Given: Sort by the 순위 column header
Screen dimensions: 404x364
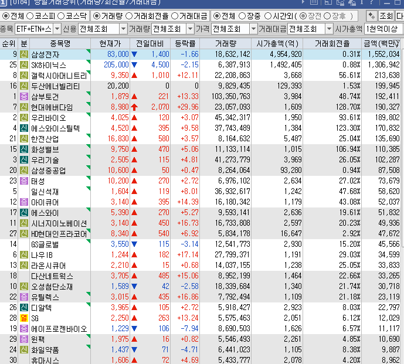Looking at the screenshot, I should pos(9,43).
